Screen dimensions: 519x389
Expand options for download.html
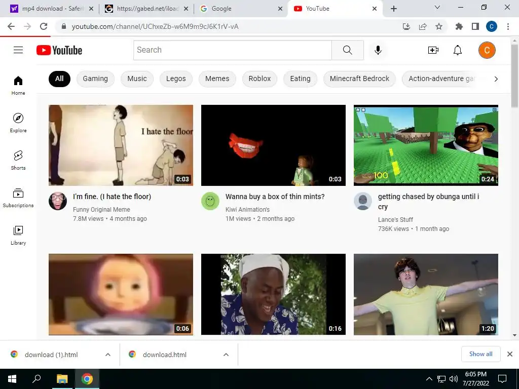tap(226, 355)
